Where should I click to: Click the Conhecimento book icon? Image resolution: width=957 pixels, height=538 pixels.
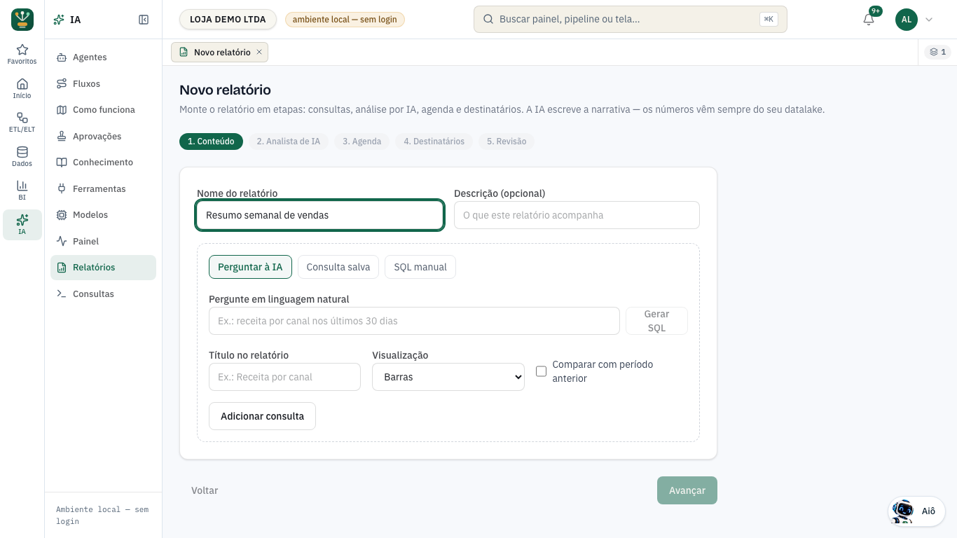click(61, 163)
